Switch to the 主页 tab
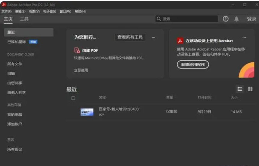 [x=8, y=19]
